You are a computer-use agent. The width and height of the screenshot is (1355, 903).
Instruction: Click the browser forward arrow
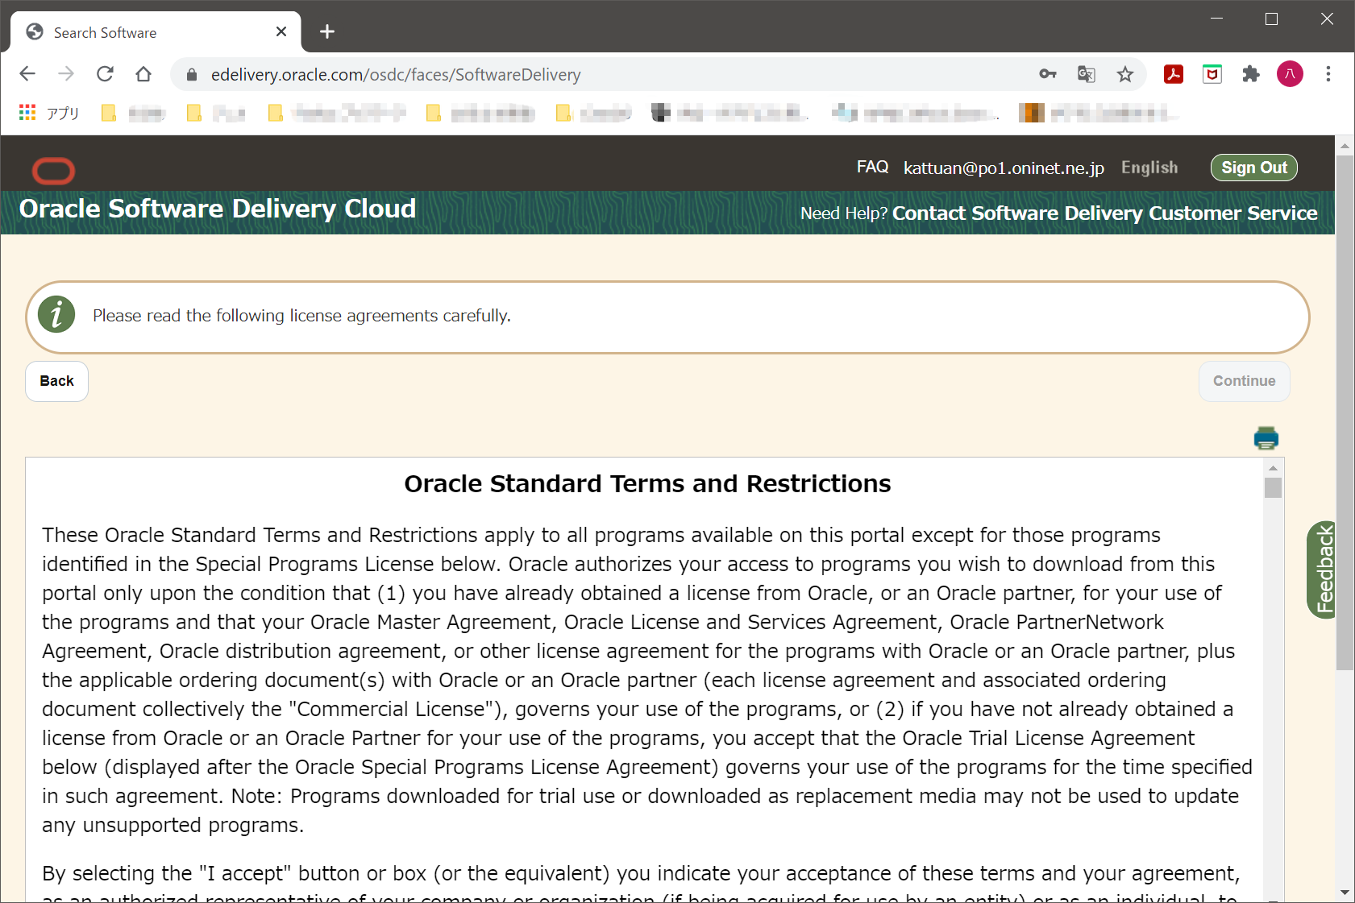66,74
